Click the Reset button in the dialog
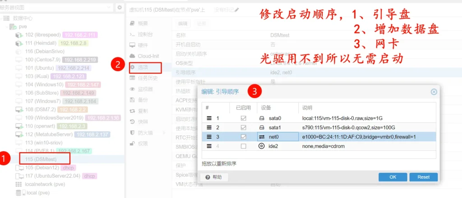The height and width of the screenshot is (198, 462). (423, 177)
